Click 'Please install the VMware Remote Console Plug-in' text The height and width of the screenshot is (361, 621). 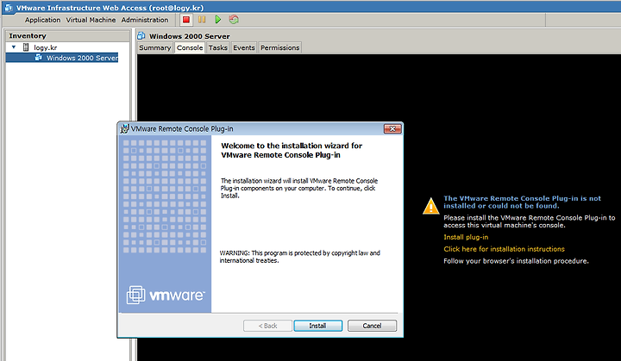529,221
